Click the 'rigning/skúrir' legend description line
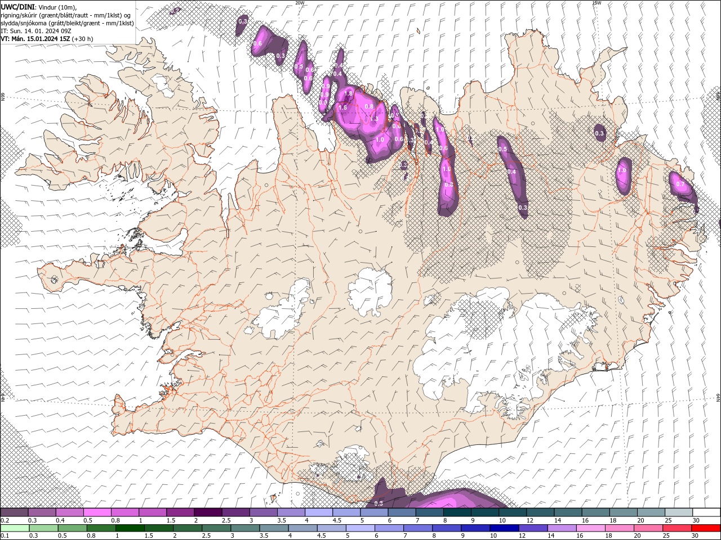The width and height of the screenshot is (721, 540). (66, 15)
